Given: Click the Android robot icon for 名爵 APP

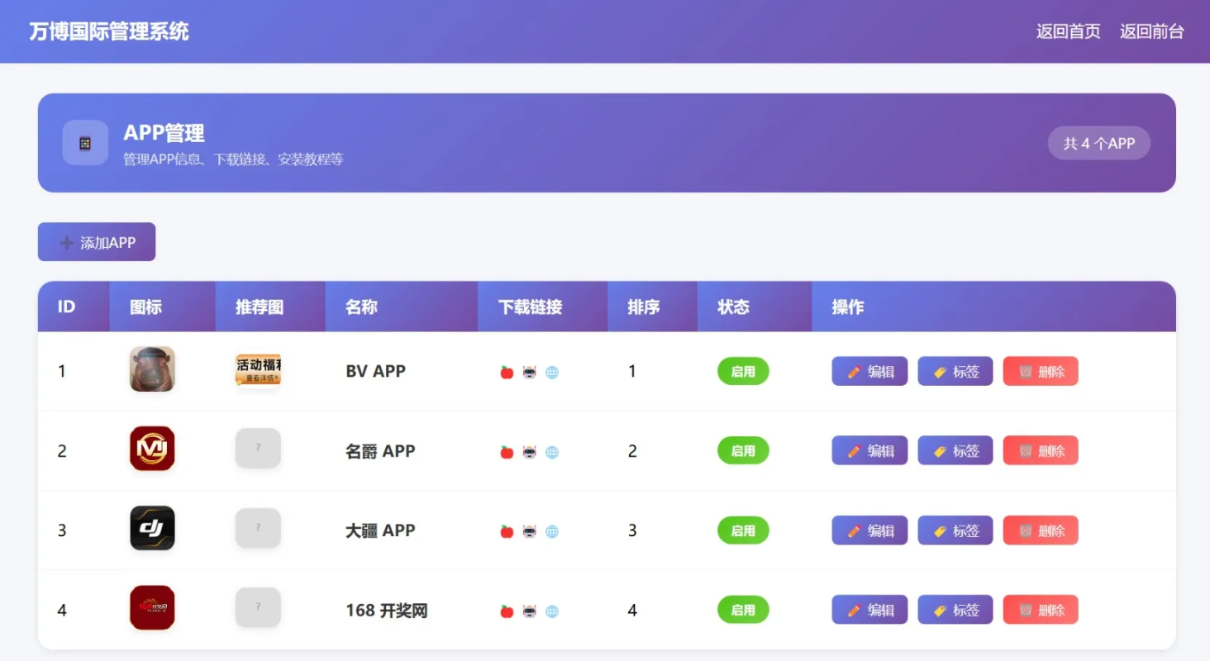Looking at the screenshot, I should pyautogui.click(x=530, y=452).
